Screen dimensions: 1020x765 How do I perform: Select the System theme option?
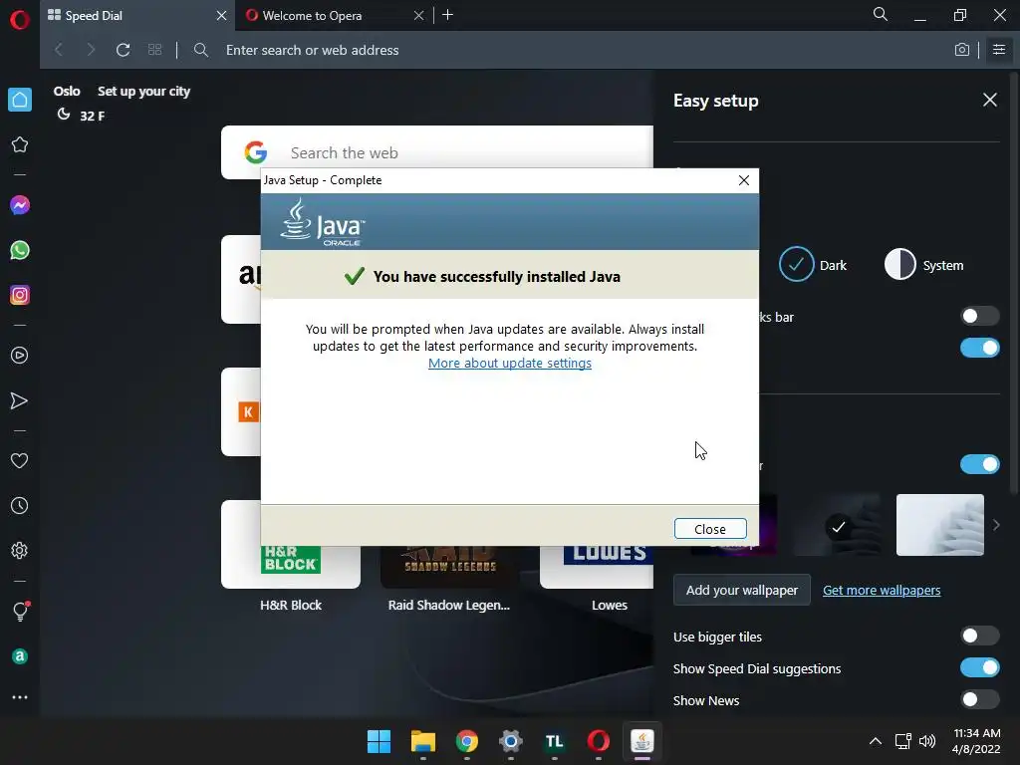(924, 265)
